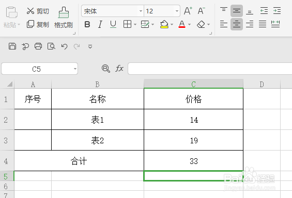This screenshot has width=292, height=198.
Task: Select column C header
Action: (x=193, y=84)
